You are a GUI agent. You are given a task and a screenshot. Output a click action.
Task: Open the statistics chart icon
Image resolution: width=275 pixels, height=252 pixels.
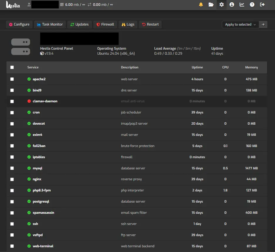pyautogui.click(x=242, y=5)
